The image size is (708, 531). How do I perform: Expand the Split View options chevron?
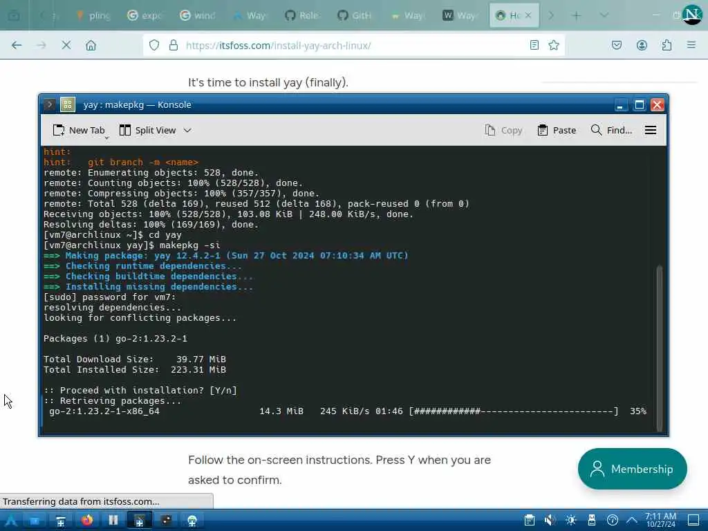(187, 130)
